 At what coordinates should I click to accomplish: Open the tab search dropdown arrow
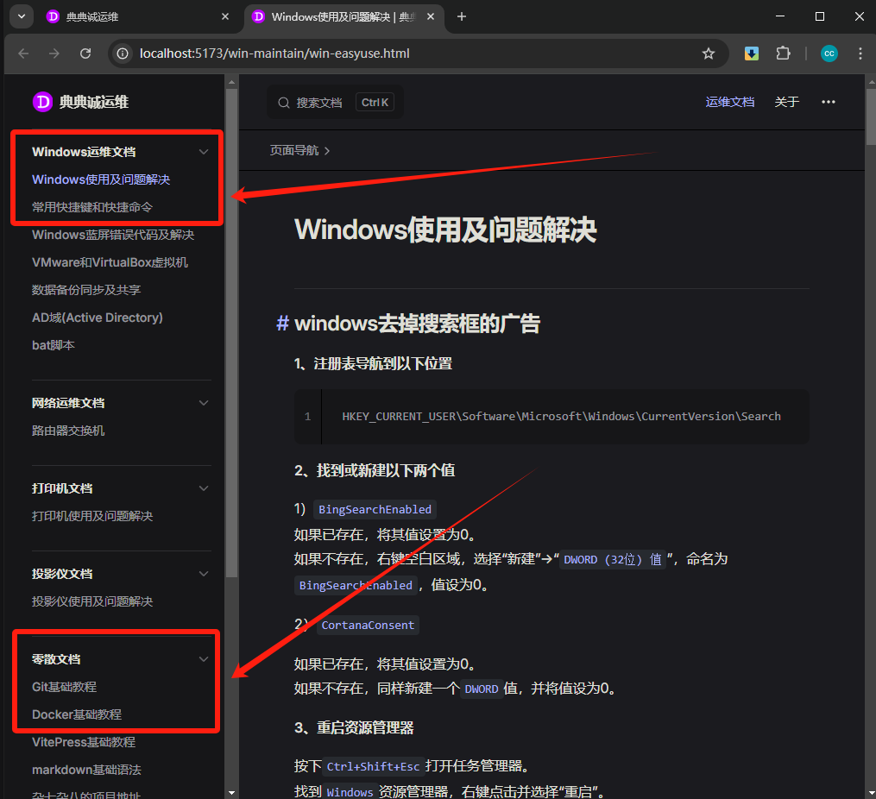pyautogui.click(x=22, y=16)
